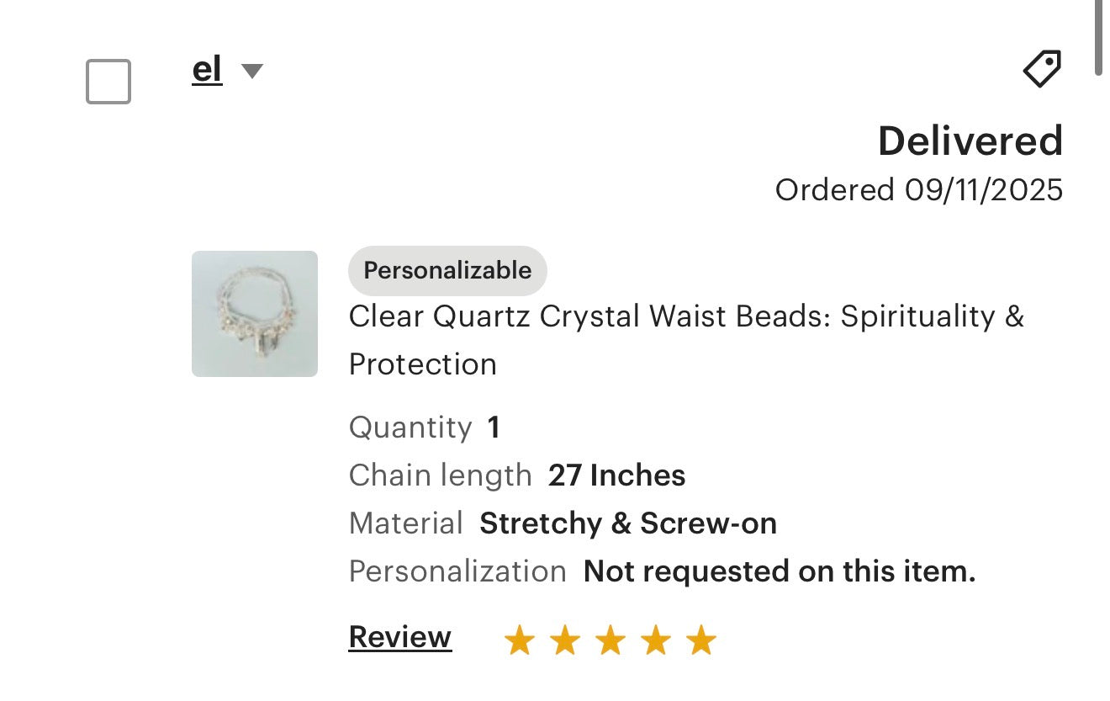Select the fifth star in the rating row
Viewport: 1110px width, 701px height.
point(702,640)
